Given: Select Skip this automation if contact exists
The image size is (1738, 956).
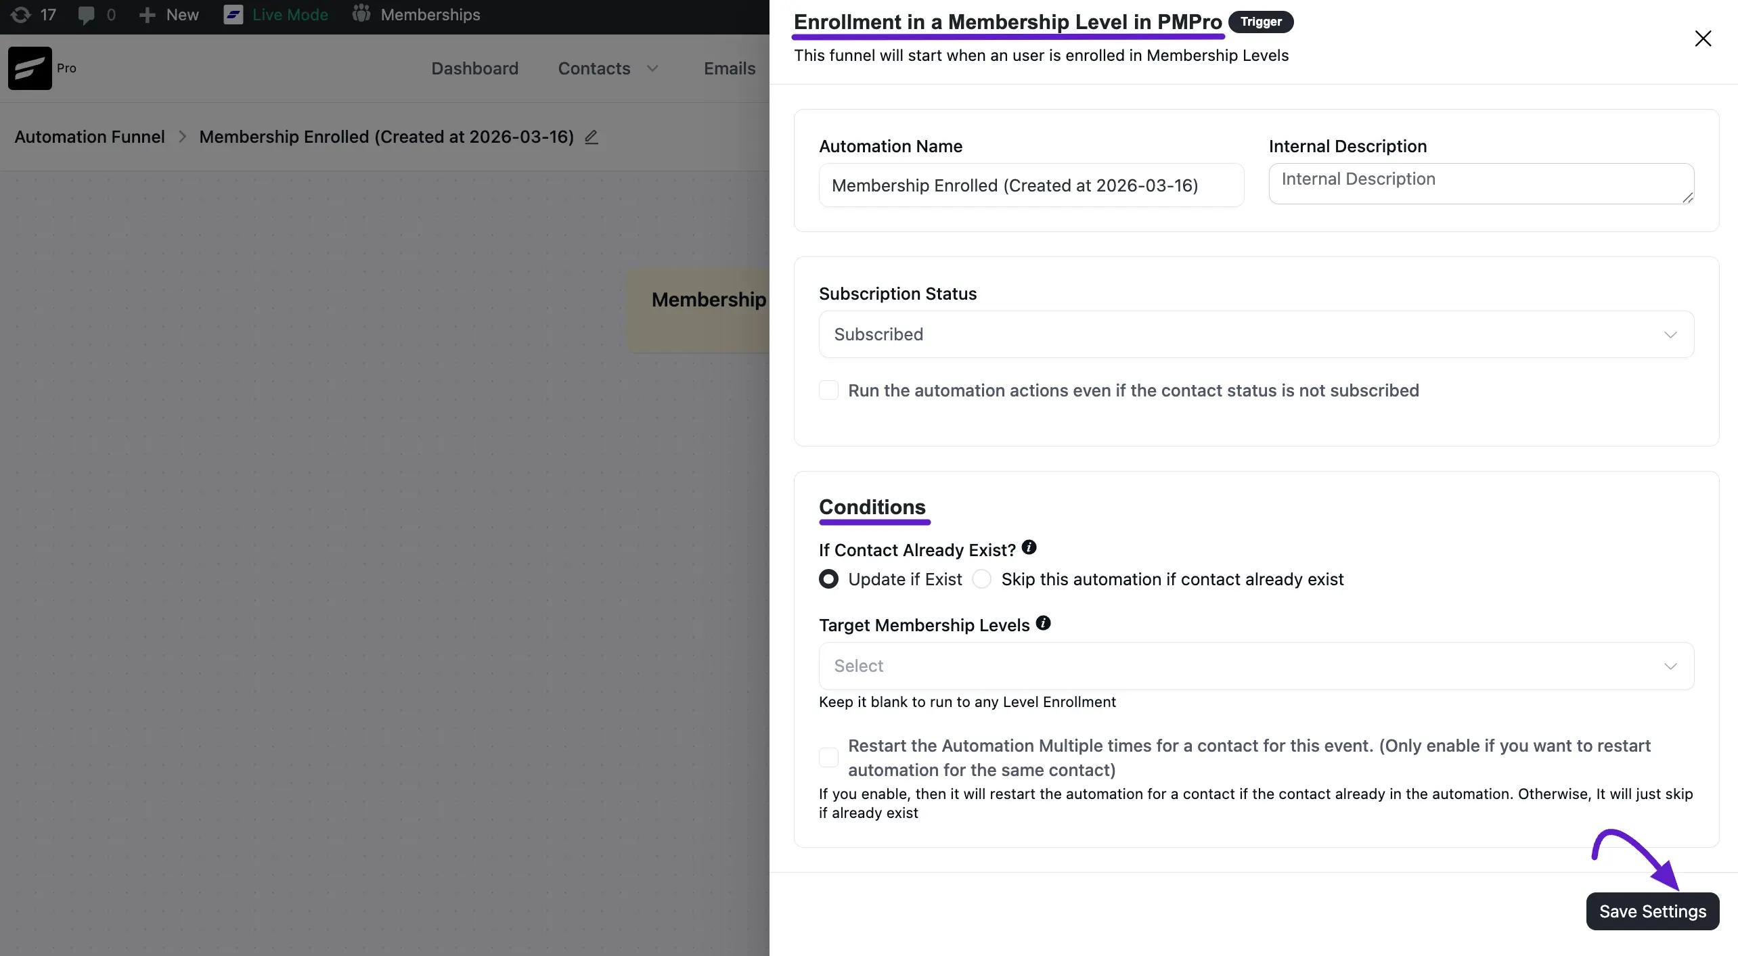Looking at the screenshot, I should (981, 579).
